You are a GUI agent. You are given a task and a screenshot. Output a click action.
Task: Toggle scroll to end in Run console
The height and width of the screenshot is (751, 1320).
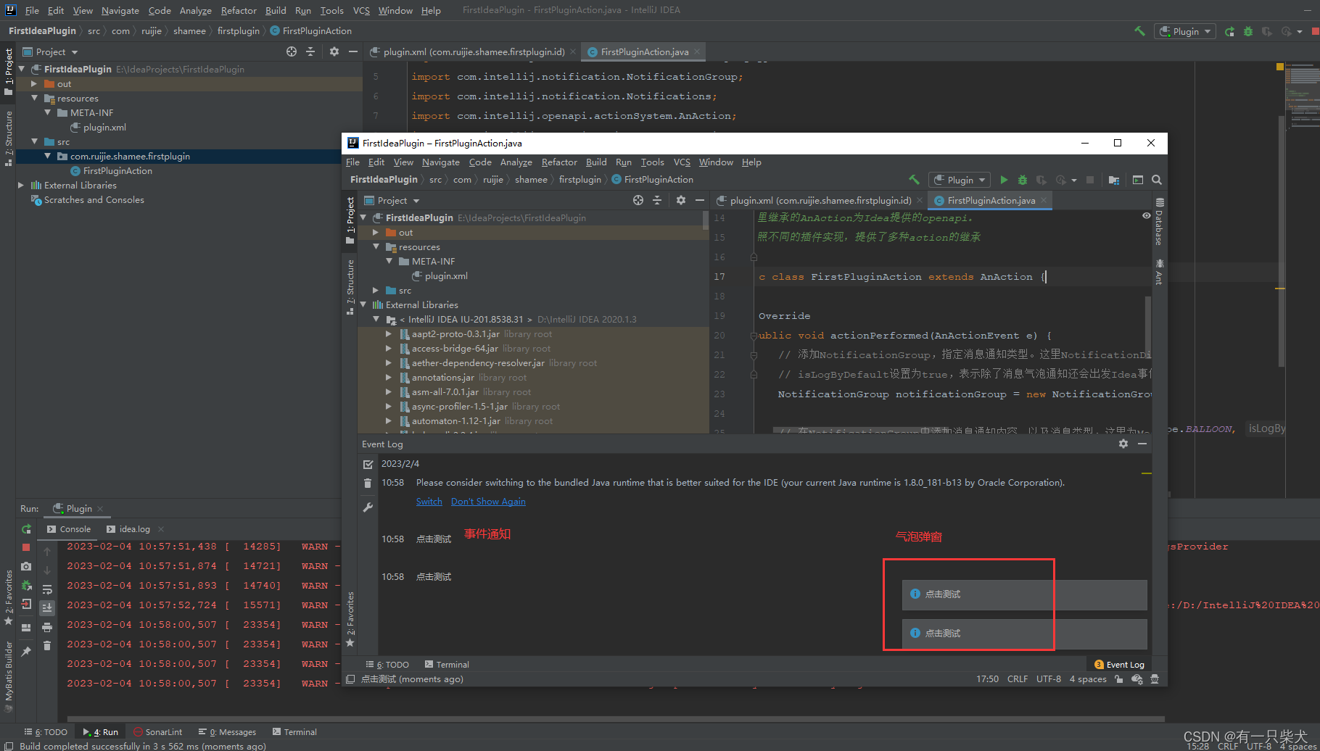click(47, 607)
